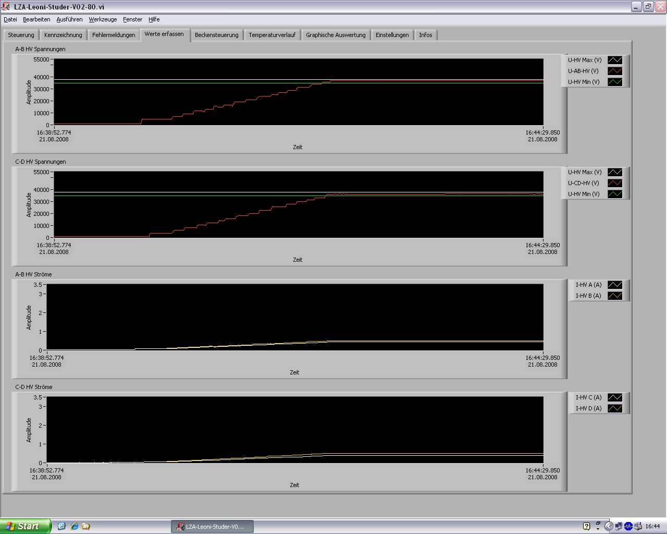
Task: Click the Safely Remove Hardware tray icon
Action: pyautogui.click(x=637, y=526)
